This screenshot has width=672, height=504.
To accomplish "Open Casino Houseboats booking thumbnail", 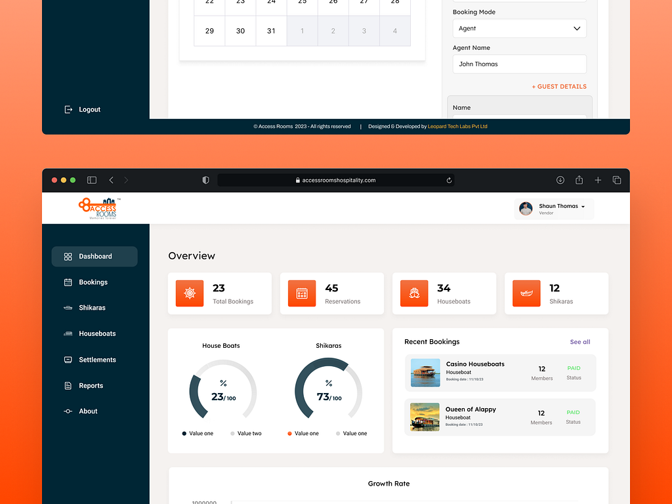I will 425,373.
